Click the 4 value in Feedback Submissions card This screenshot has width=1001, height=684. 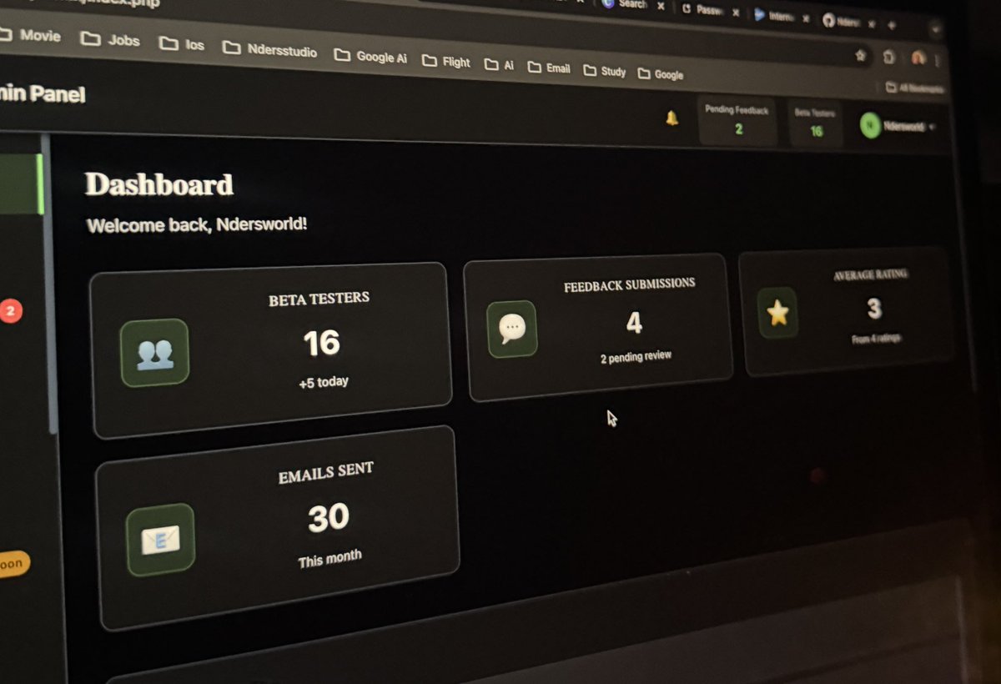tap(634, 323)
